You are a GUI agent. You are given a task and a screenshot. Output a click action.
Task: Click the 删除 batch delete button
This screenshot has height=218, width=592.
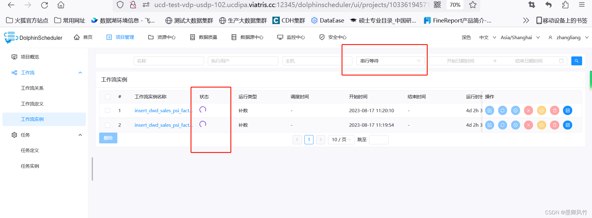pyautogui.click(x=108, y=138)
